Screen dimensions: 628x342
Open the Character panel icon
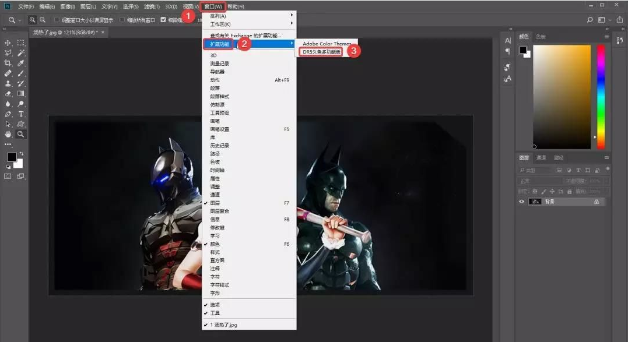tap(507, 40)
